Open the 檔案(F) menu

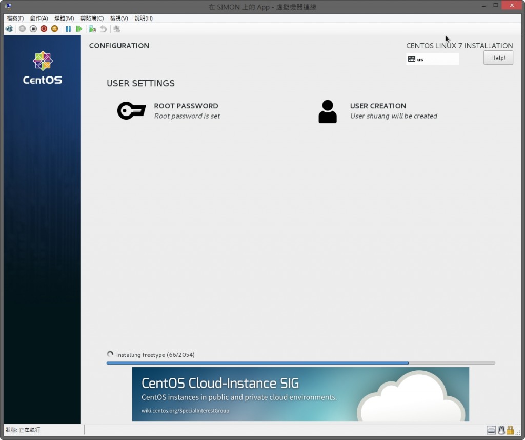click(x=15, y=18)
